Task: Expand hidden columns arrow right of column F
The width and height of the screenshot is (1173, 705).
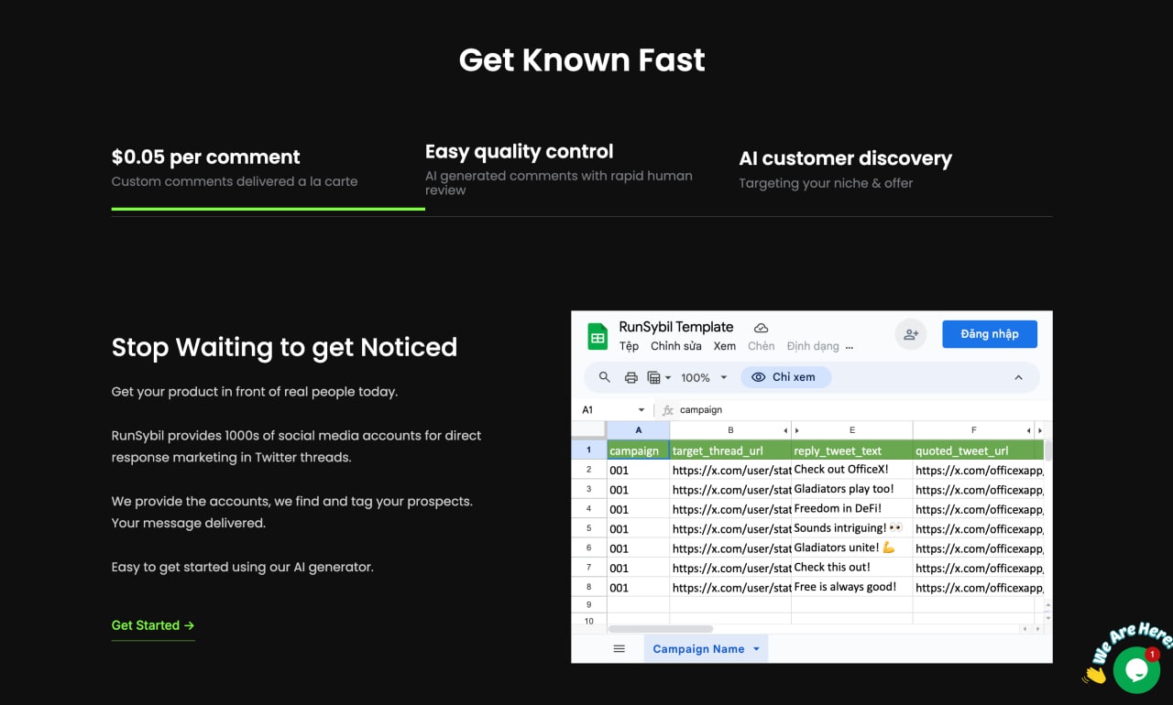Action: pyautogui.click(x=1028, y=430)
